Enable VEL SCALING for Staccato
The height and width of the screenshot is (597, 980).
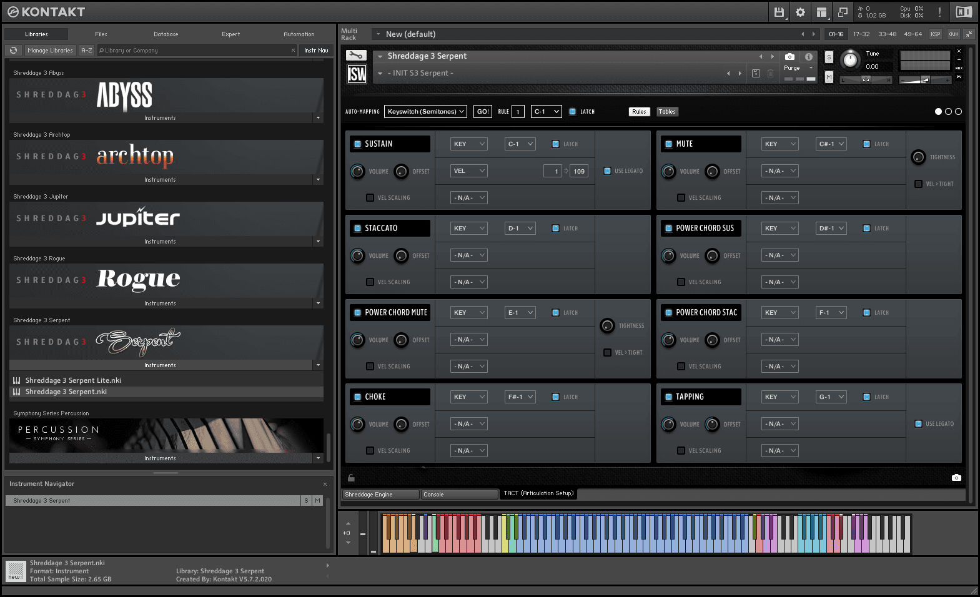coord(370,282)
